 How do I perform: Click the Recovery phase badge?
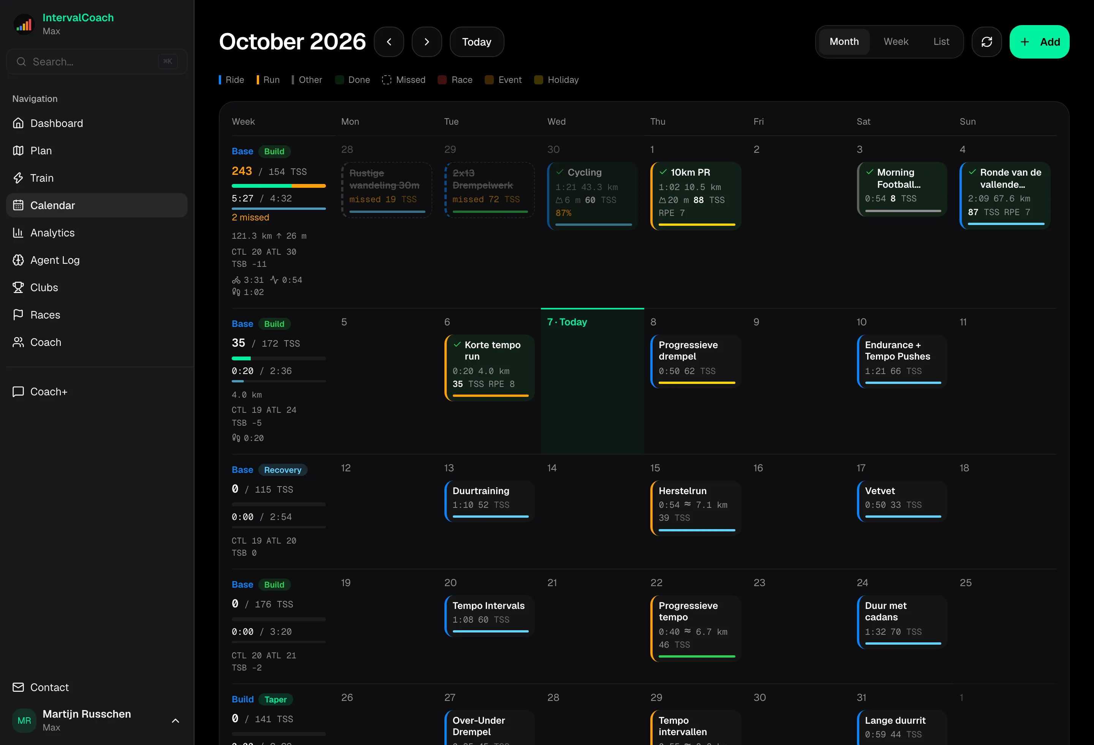coord(283,470)
